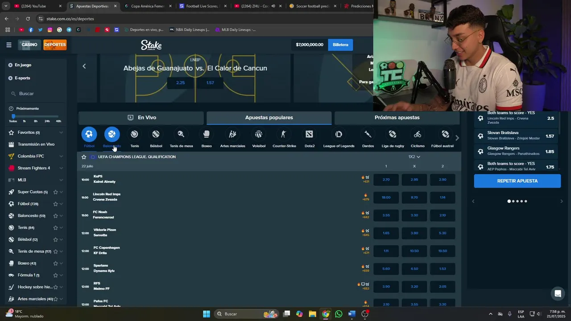Click the Buscar search field in sidebar
571x321 pixels.
click(36, 94)
